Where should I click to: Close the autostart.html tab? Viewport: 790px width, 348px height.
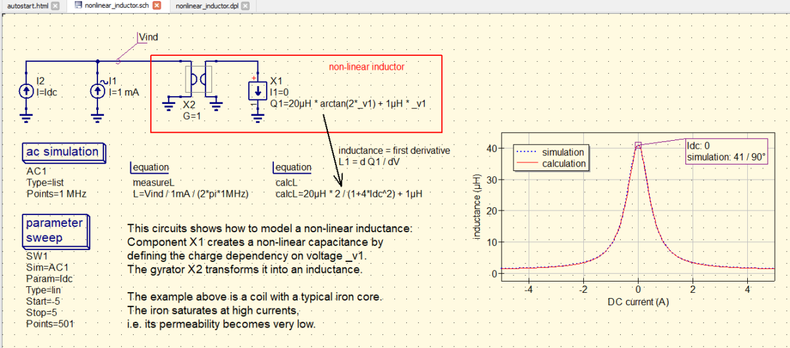pyautogui.click(x=55, y=5)
